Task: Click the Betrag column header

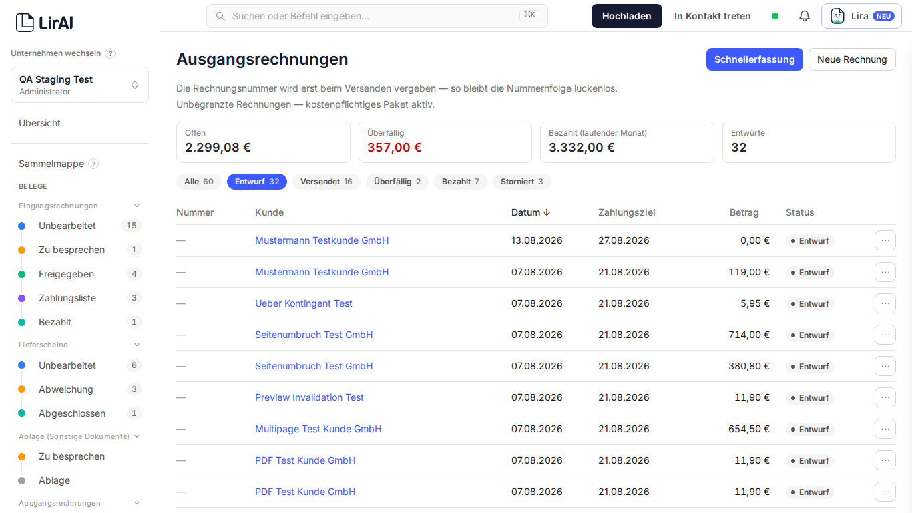Action: tap(744, 212)
